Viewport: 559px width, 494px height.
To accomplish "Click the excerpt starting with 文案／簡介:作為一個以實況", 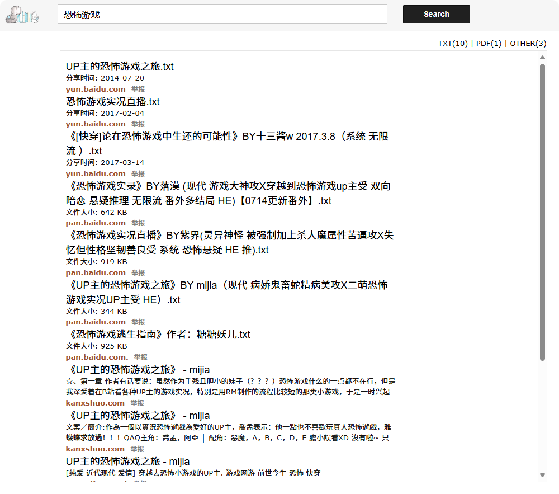I will click(x=229, y=432).
